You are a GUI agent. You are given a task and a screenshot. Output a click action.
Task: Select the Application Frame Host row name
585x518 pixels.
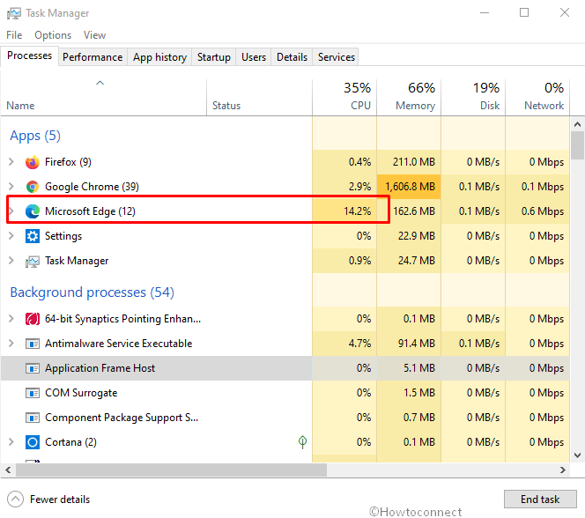(100, 368)
